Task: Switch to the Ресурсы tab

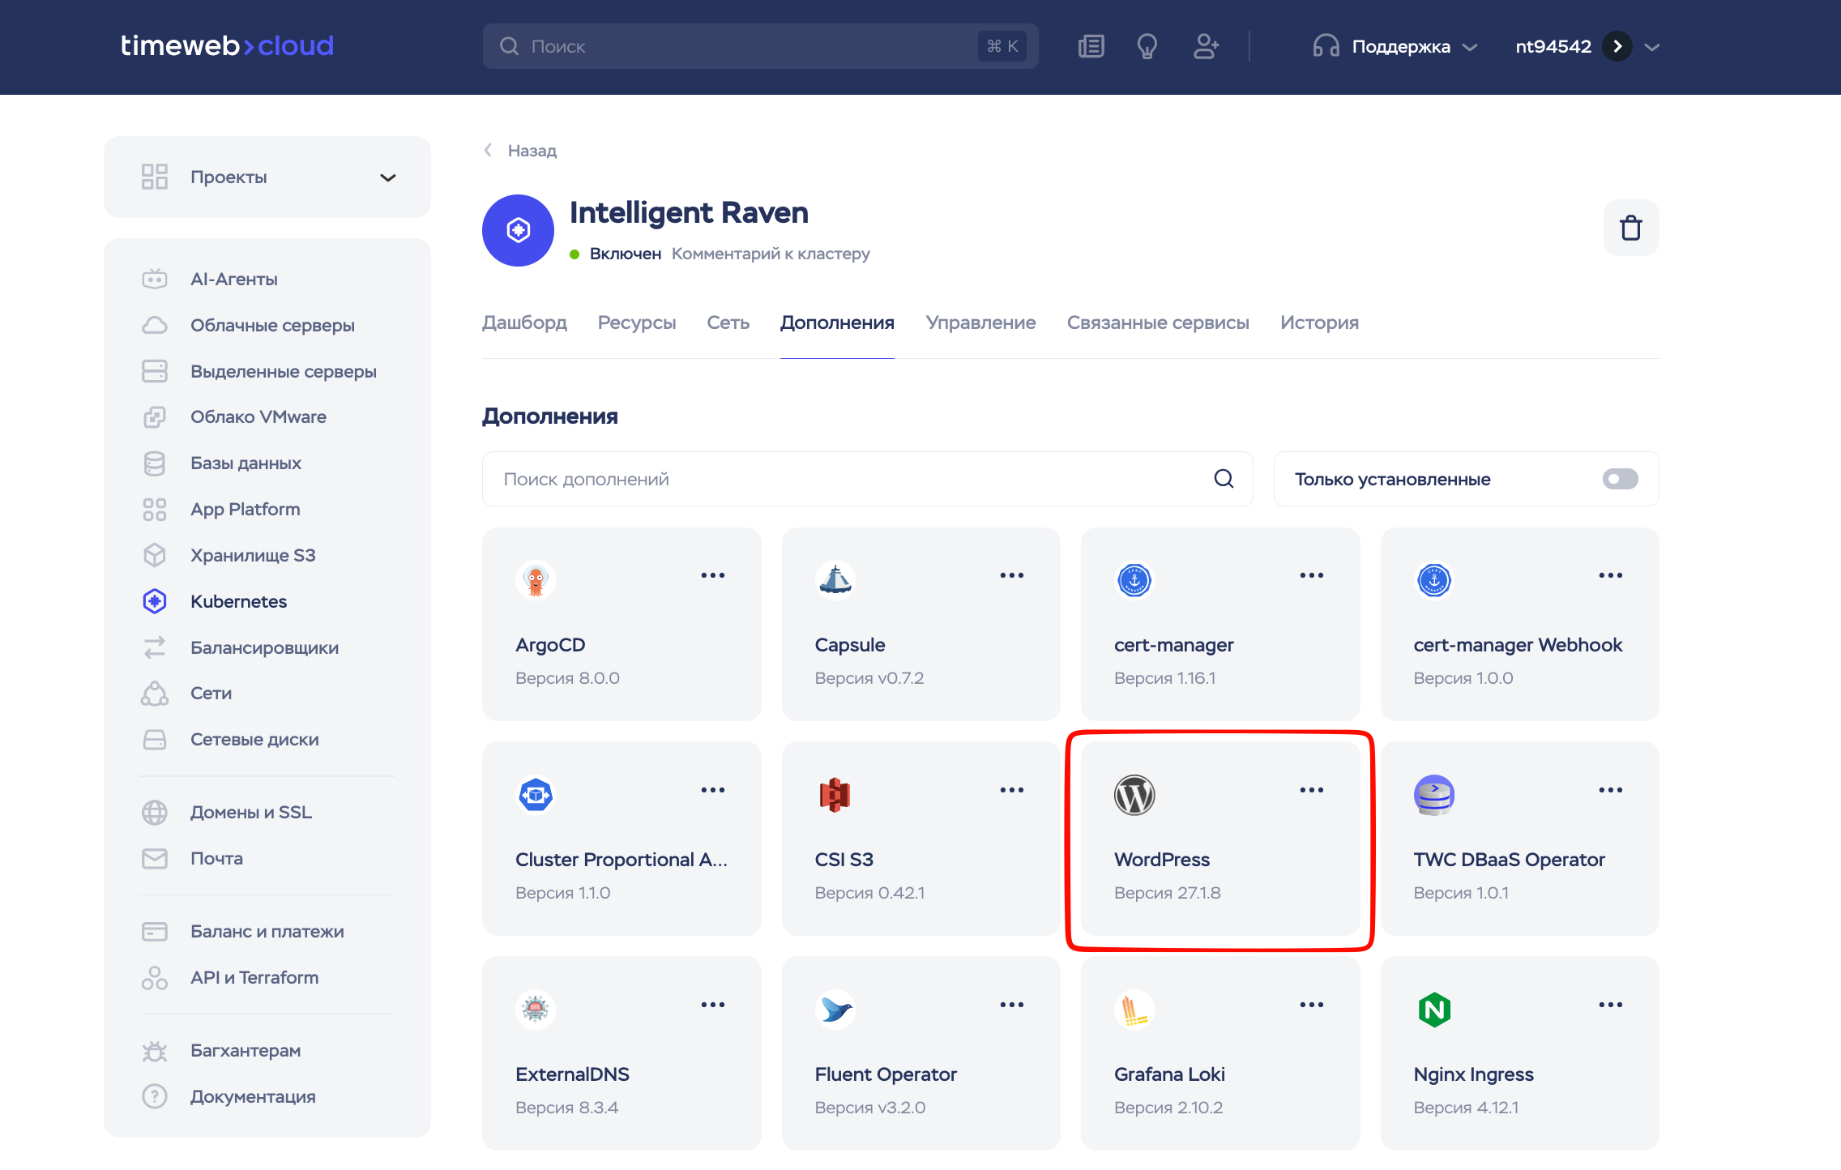Action: tap(636, 322)
